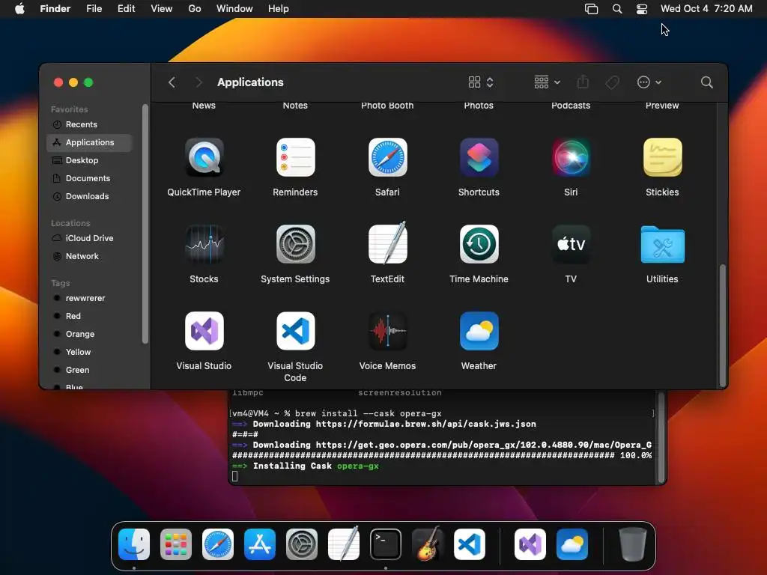Screen dimensions: 767x575
Task: Open the View menu
Action: pos(162,9)
